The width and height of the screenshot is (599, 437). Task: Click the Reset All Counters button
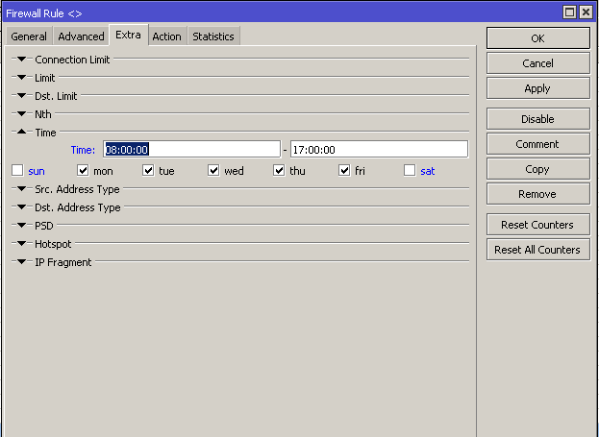[x=537, y=250]
